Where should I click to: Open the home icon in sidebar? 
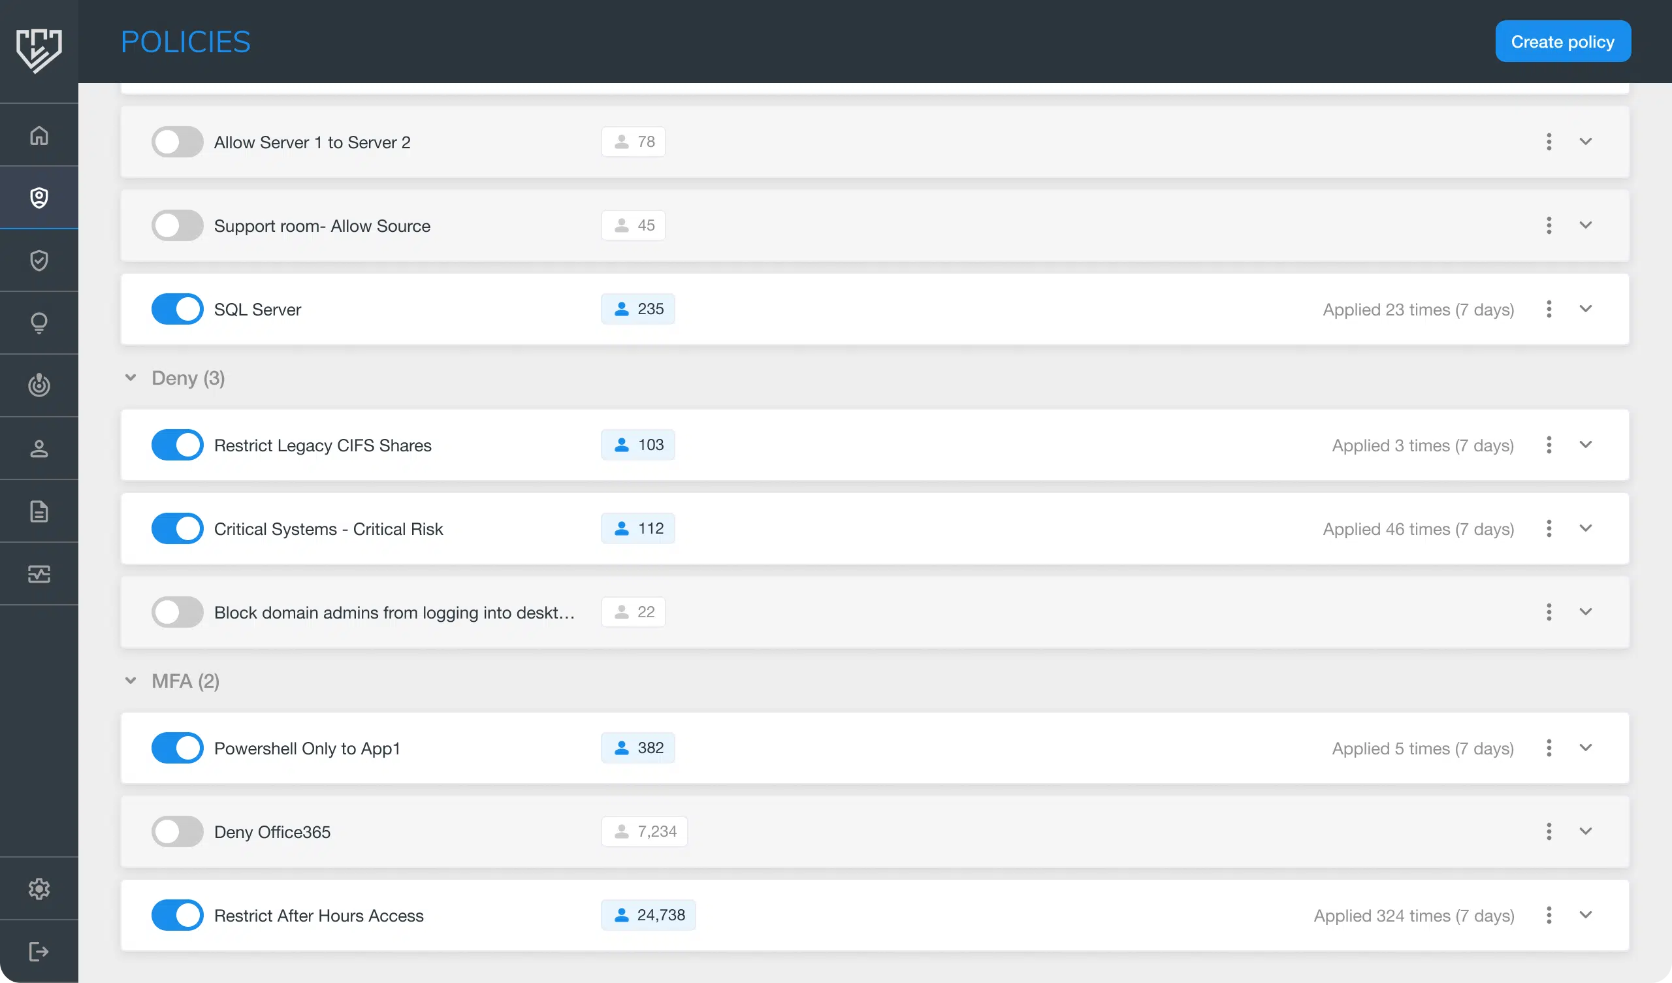[x=39, y=135]
